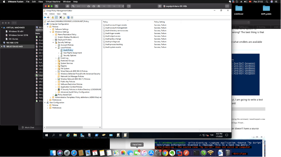This screenshot has height=157, width=281.
Task: Open Finder in the macOS Dock
Action: pyautogui.click(x=53, y=153)
